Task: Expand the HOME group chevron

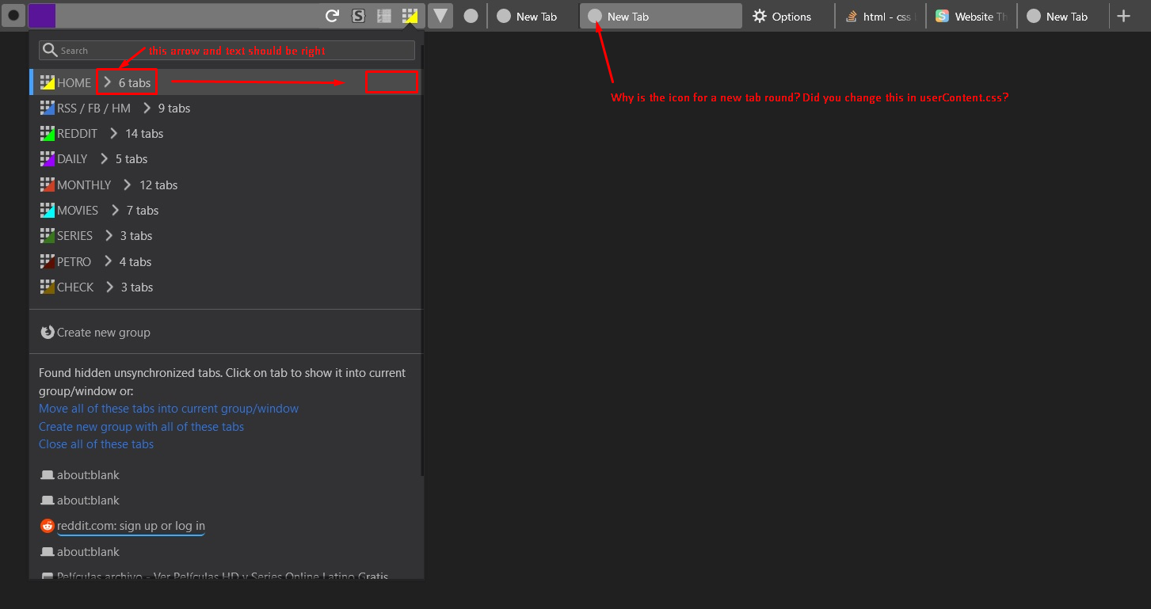Action: (x=108, y=82)
